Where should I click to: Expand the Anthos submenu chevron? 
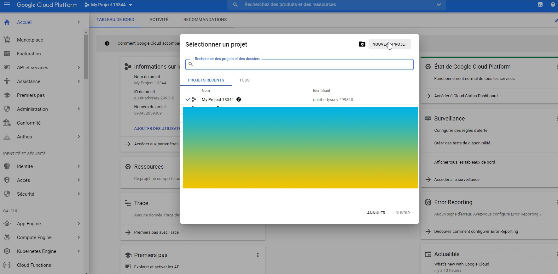pyautogui.click(x=78, y=137)
